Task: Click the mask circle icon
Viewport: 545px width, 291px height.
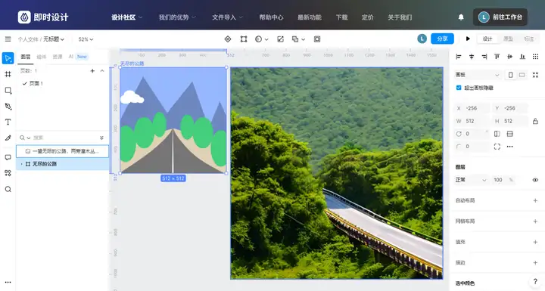Action: [x=258, y=39]
